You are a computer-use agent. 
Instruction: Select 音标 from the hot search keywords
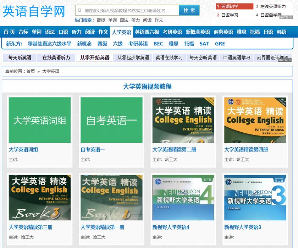(x=101, y=20)
